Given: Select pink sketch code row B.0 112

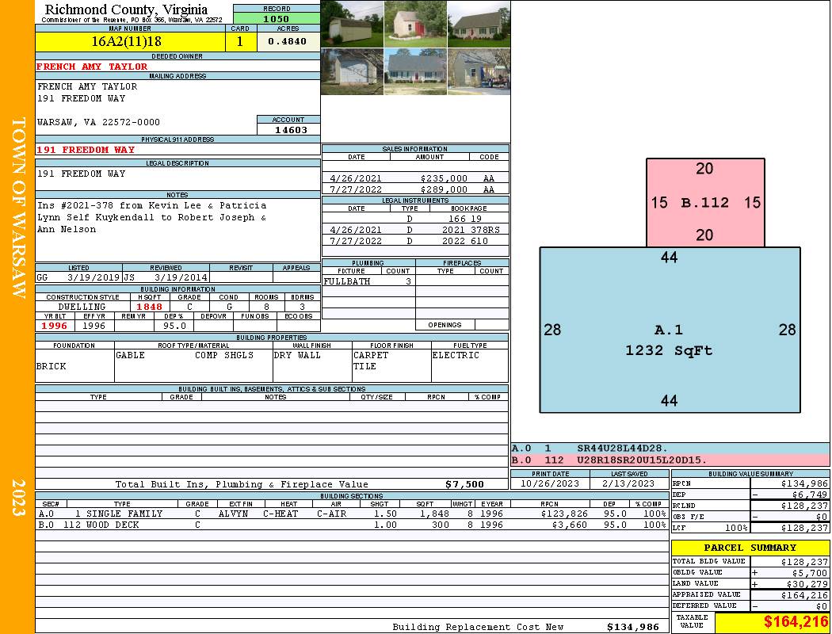Looking at the screenshot, I should [x=670, y=460].
